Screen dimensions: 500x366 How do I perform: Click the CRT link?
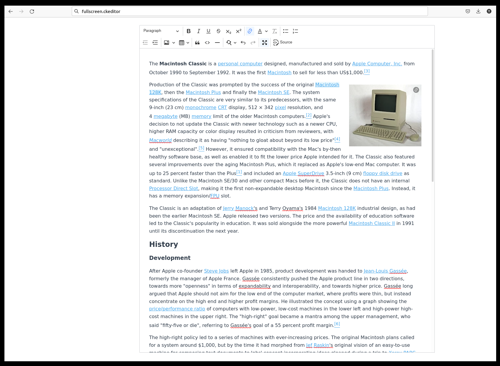(222, 108)
